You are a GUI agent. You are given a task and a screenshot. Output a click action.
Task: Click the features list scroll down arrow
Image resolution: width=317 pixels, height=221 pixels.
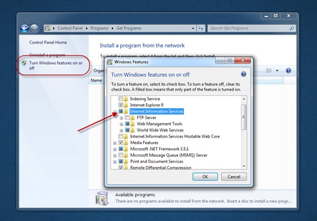244,166
